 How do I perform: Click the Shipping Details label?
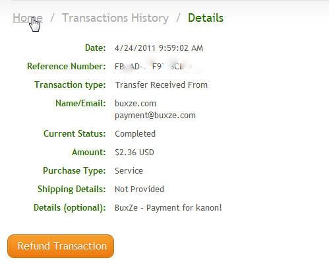pos(72,189)
